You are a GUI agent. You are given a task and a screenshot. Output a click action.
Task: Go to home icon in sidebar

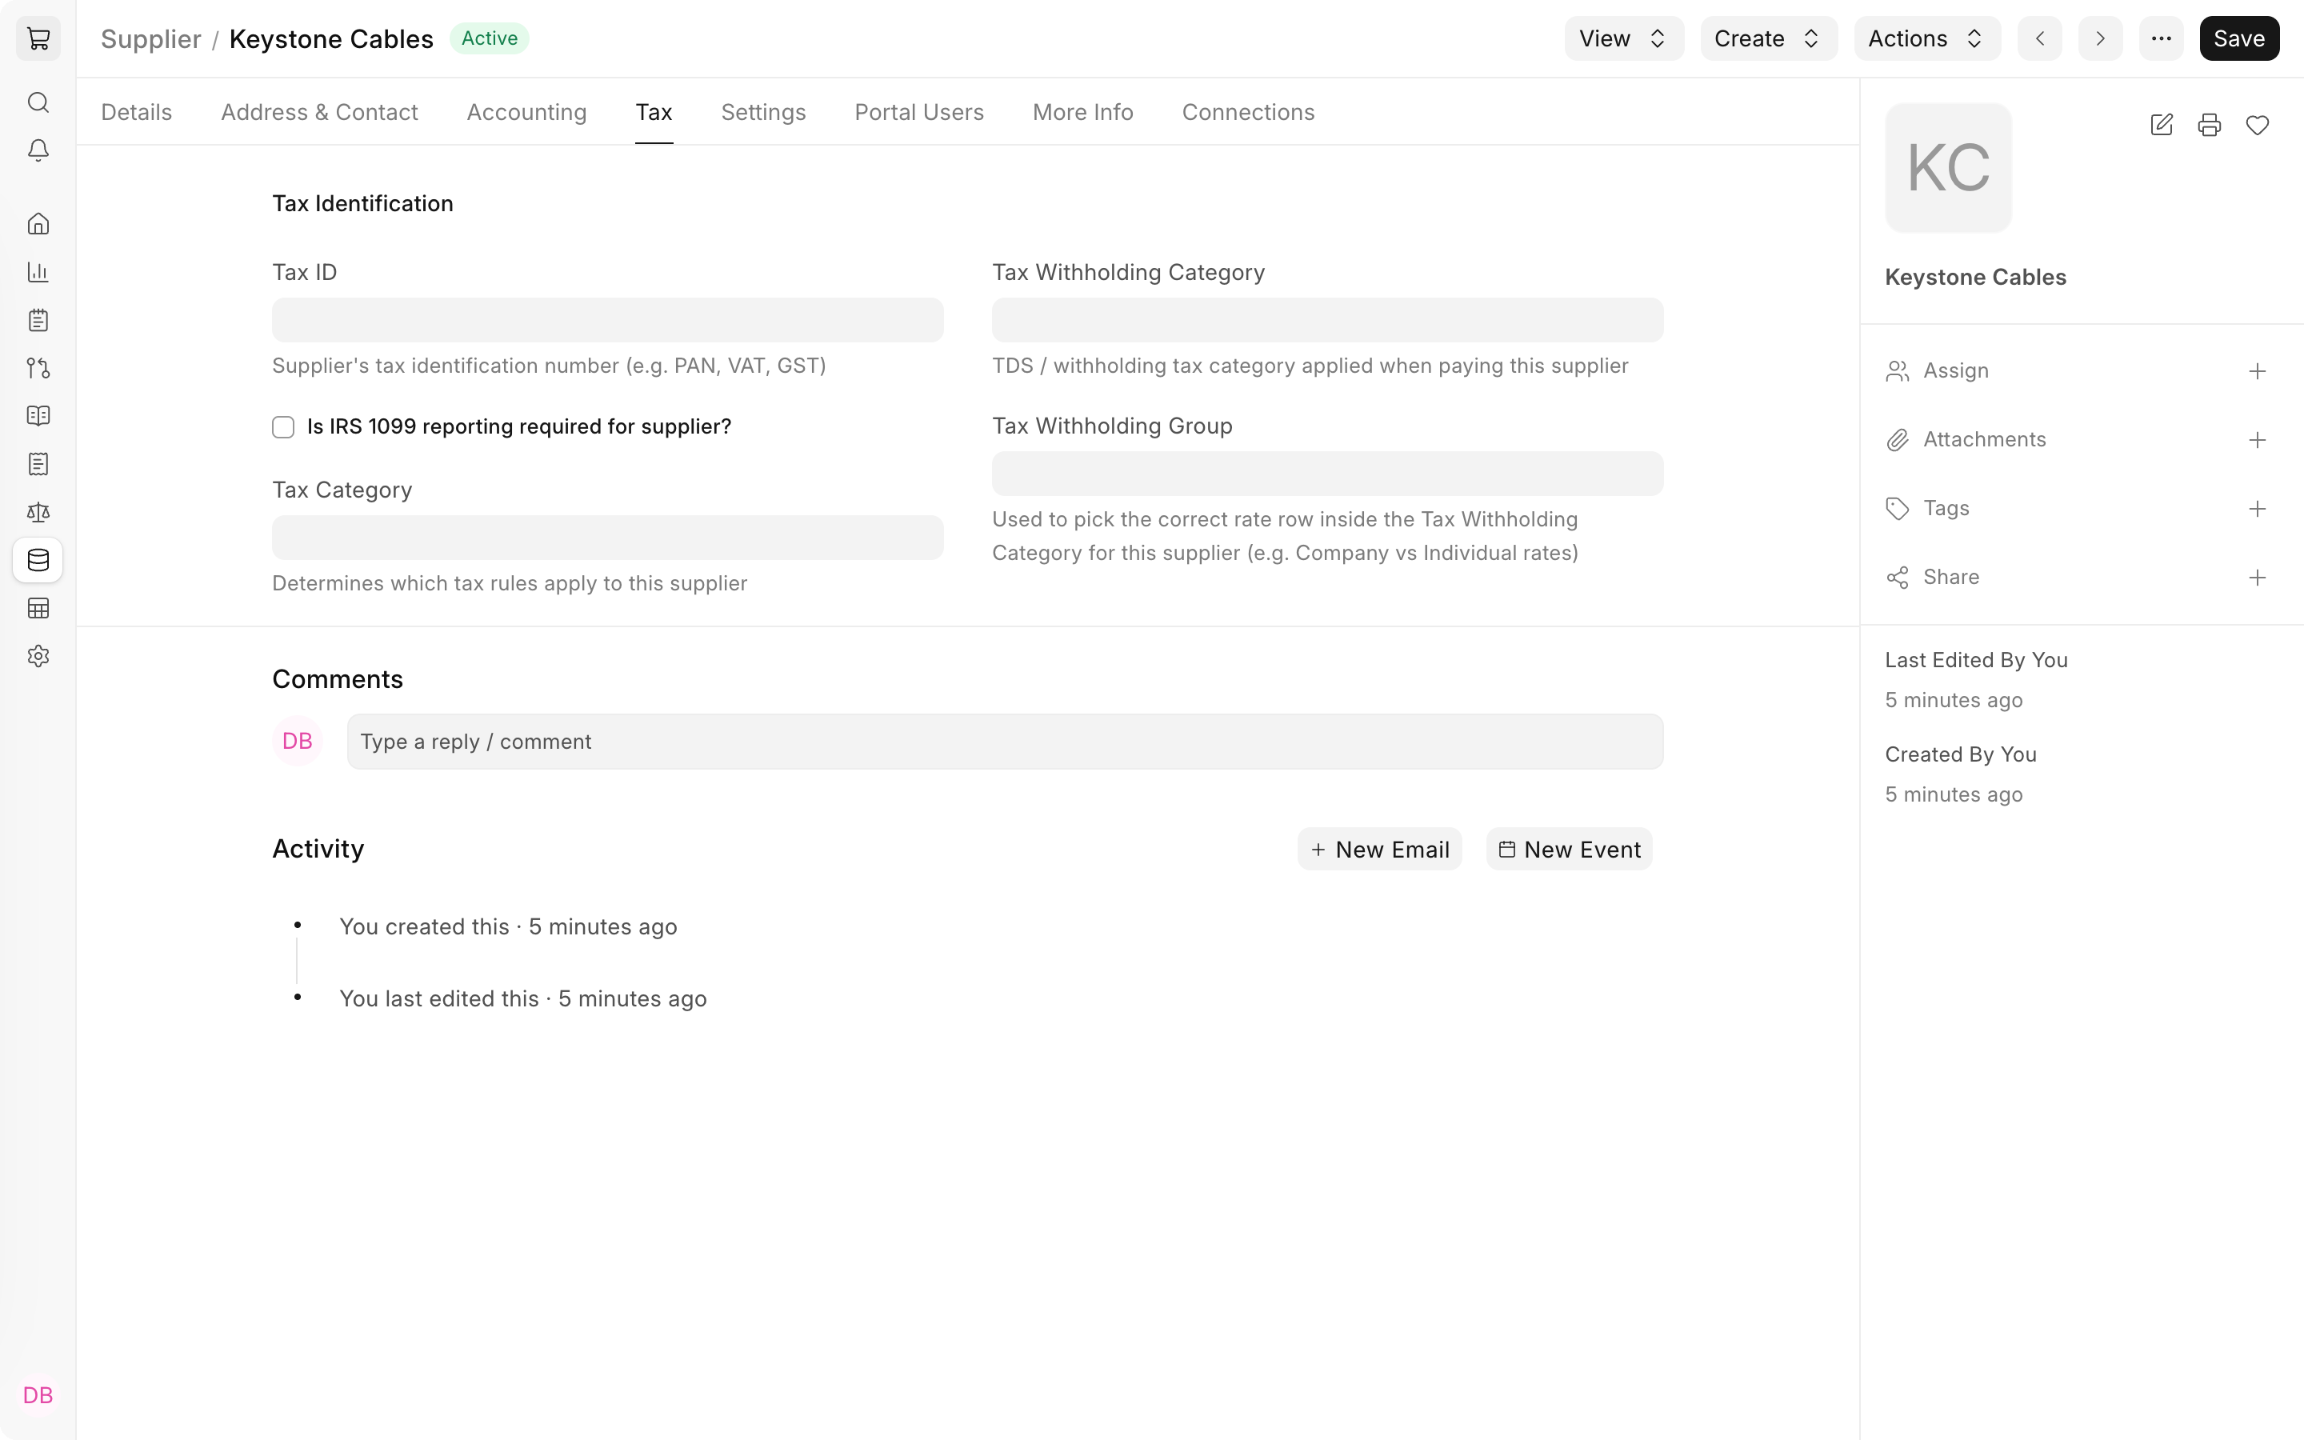coord(38,224)
